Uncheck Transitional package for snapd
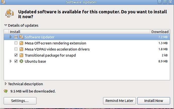The width and height of the screenshot is (174, 109). point(16,55)
